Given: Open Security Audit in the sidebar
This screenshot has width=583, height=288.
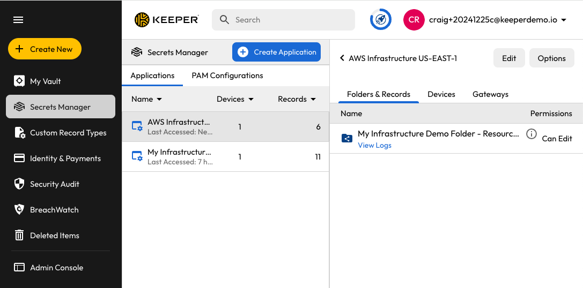Looking at the screenshot, I should 54,184.
